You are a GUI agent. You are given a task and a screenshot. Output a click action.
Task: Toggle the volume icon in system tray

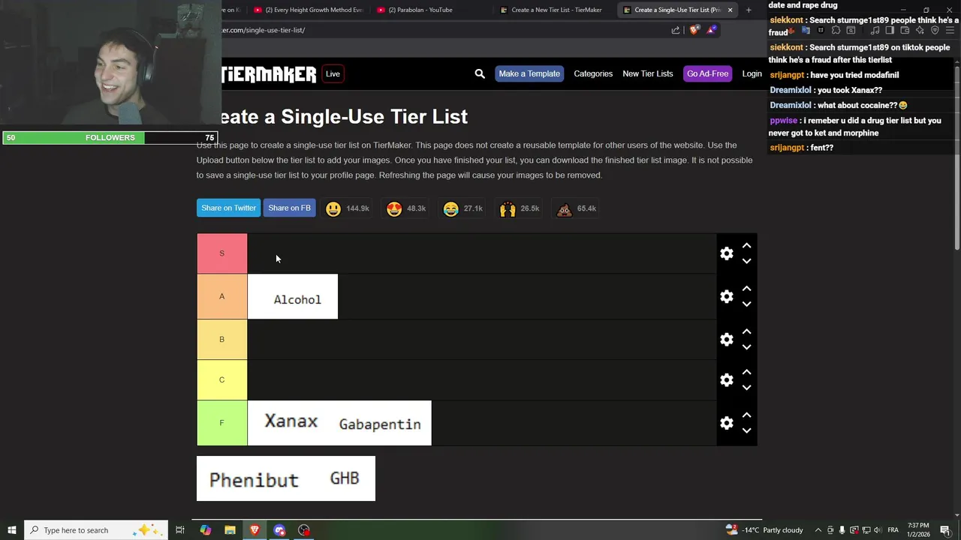(878, 530)
